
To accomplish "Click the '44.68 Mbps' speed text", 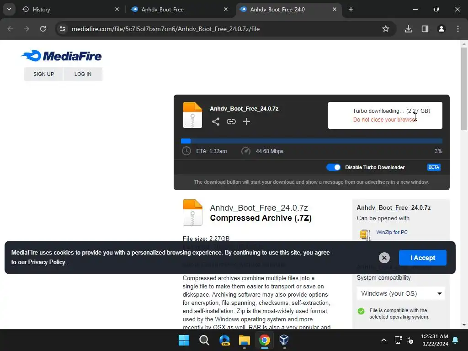I will coord(270,151).
